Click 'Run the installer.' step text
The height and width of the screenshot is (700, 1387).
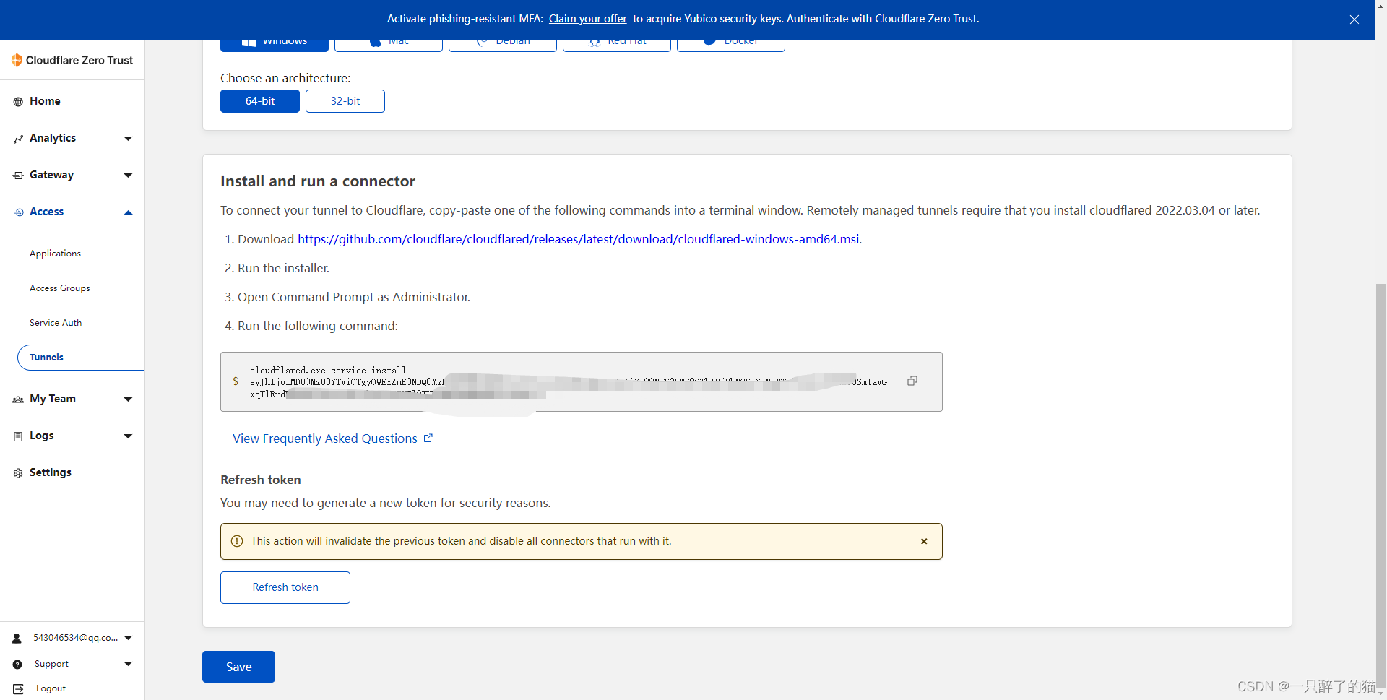[283, 268]
